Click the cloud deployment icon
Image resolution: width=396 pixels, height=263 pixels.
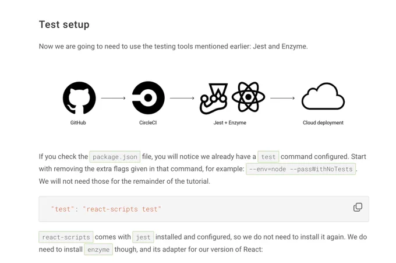pos(323,96)
